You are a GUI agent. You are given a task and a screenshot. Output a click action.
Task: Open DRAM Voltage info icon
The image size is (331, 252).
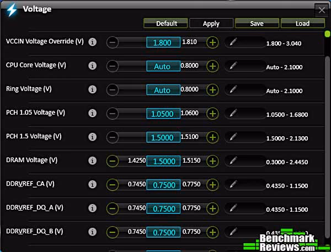(x=93, y=160)
